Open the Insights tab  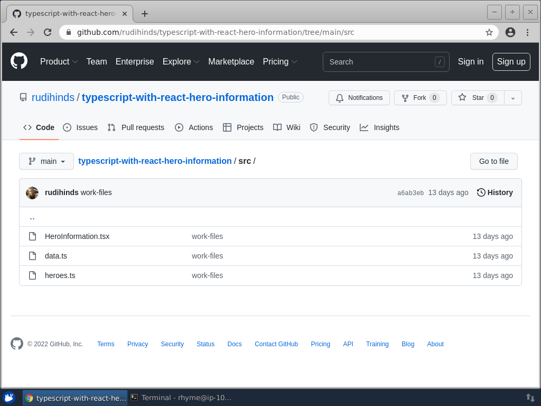379,127
